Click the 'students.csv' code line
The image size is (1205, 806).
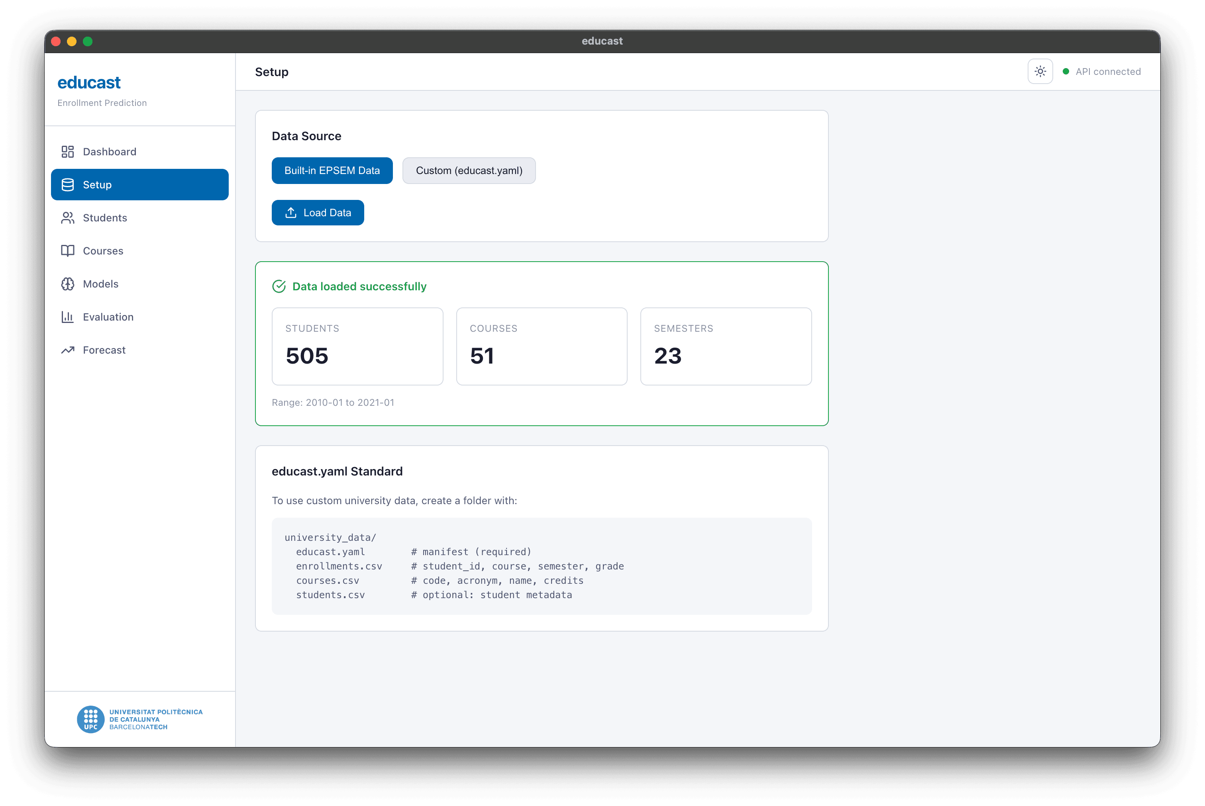click(434, 595)
